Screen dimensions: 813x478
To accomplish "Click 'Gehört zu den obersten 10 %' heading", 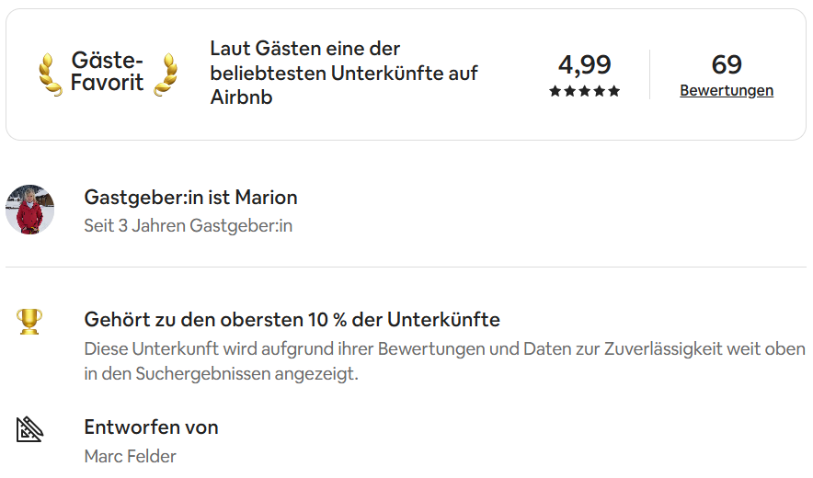I will 292,320.
